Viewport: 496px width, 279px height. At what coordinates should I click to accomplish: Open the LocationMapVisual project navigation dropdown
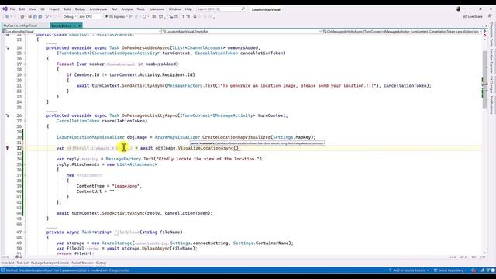[x=81, y=32]
